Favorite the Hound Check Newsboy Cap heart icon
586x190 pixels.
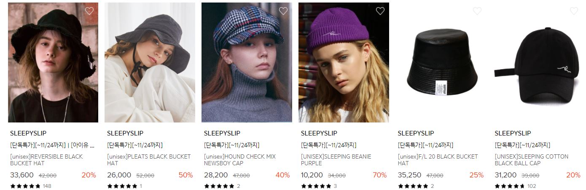(283, 11)
